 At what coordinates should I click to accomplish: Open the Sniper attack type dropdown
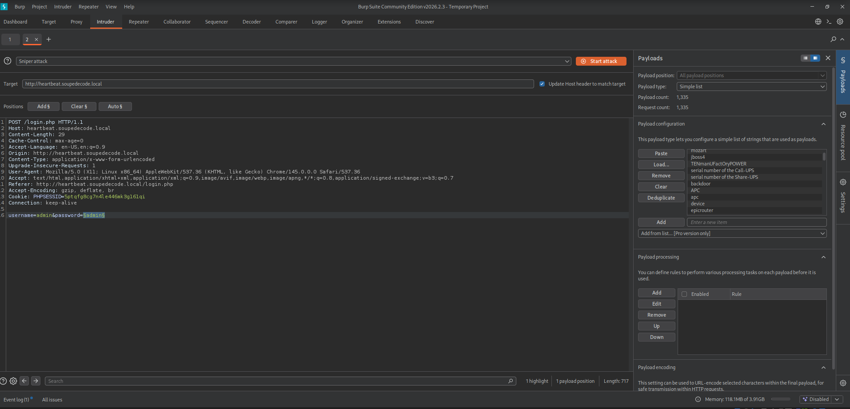pyautogui.click(x=293, y=61)
